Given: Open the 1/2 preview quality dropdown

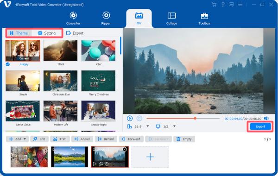Looking at the screenshot, I should point(174,126).
